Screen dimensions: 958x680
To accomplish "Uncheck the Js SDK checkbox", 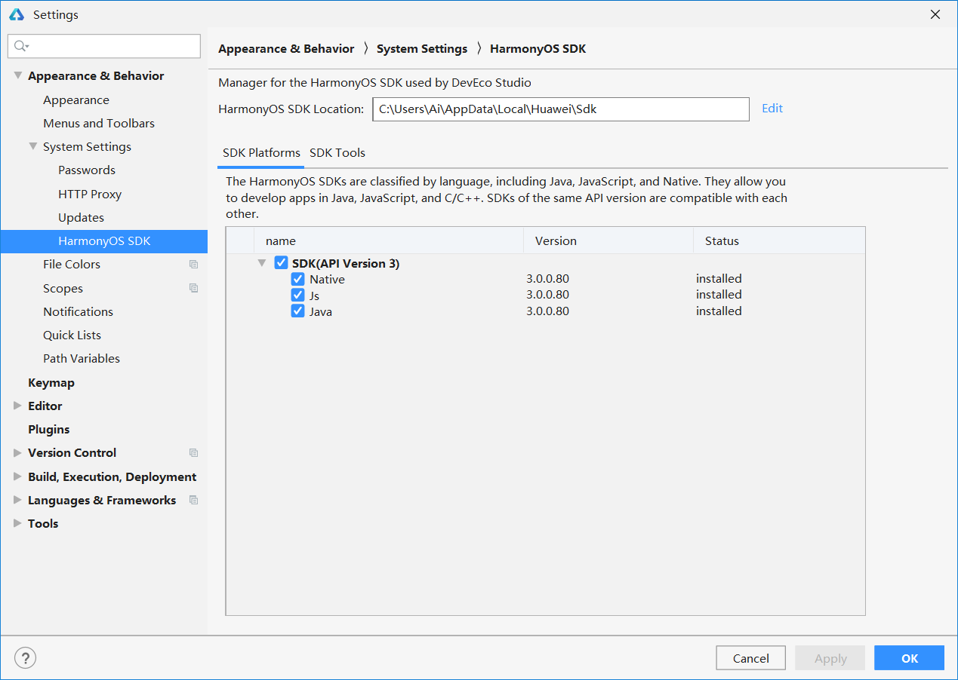I will pos(297,295).
